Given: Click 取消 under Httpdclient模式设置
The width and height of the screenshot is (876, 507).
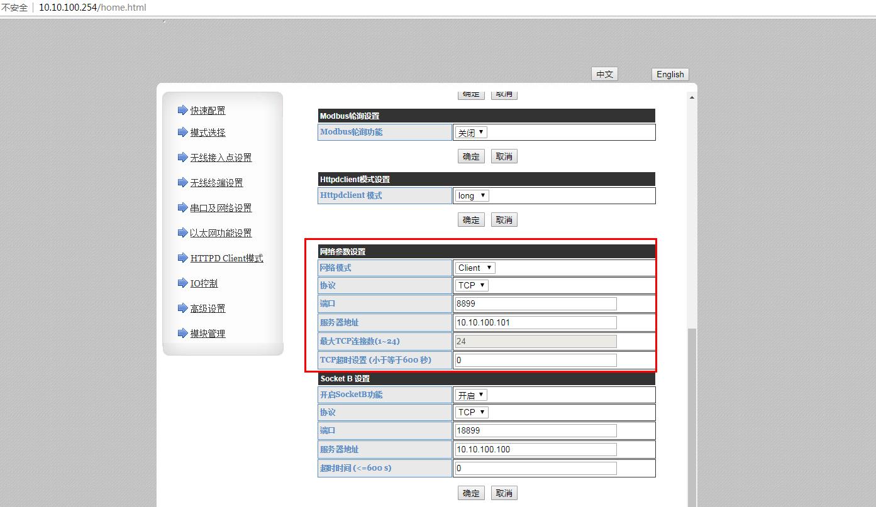Looking at the screenshot, I should 504,220.
